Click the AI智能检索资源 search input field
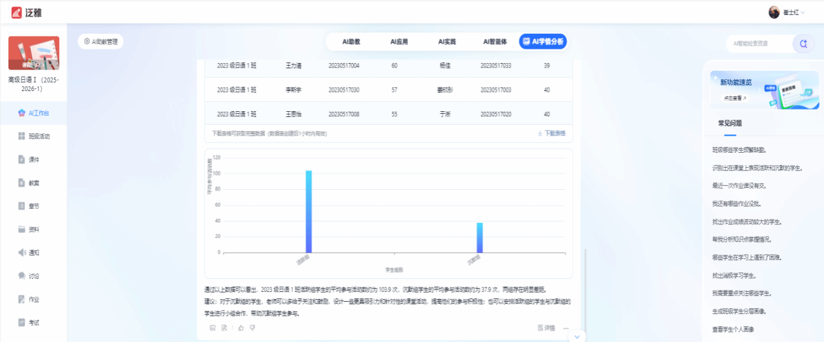 pos(758,44)
